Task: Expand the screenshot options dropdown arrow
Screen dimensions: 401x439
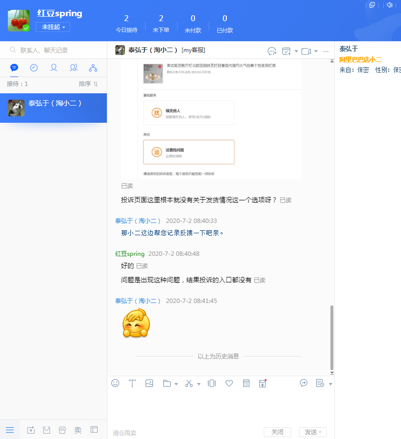Action: [x=199, y=384]
